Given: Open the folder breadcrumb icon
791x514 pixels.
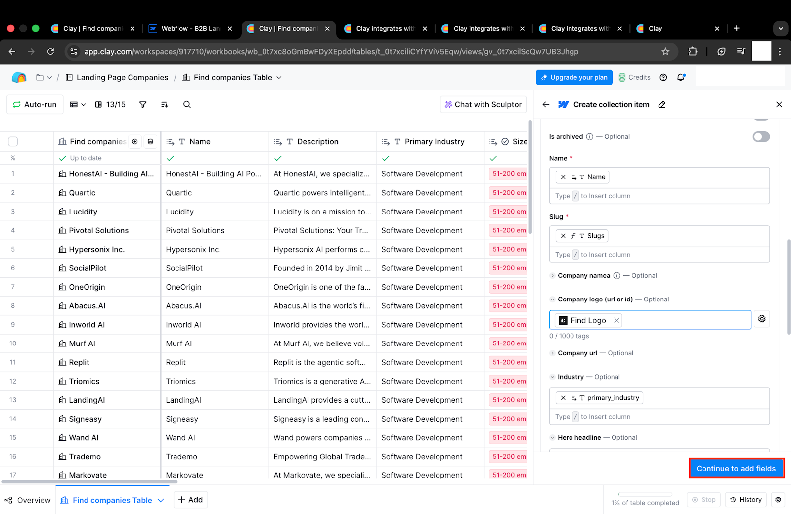Looking at the screenshot, I should [40, 77].
